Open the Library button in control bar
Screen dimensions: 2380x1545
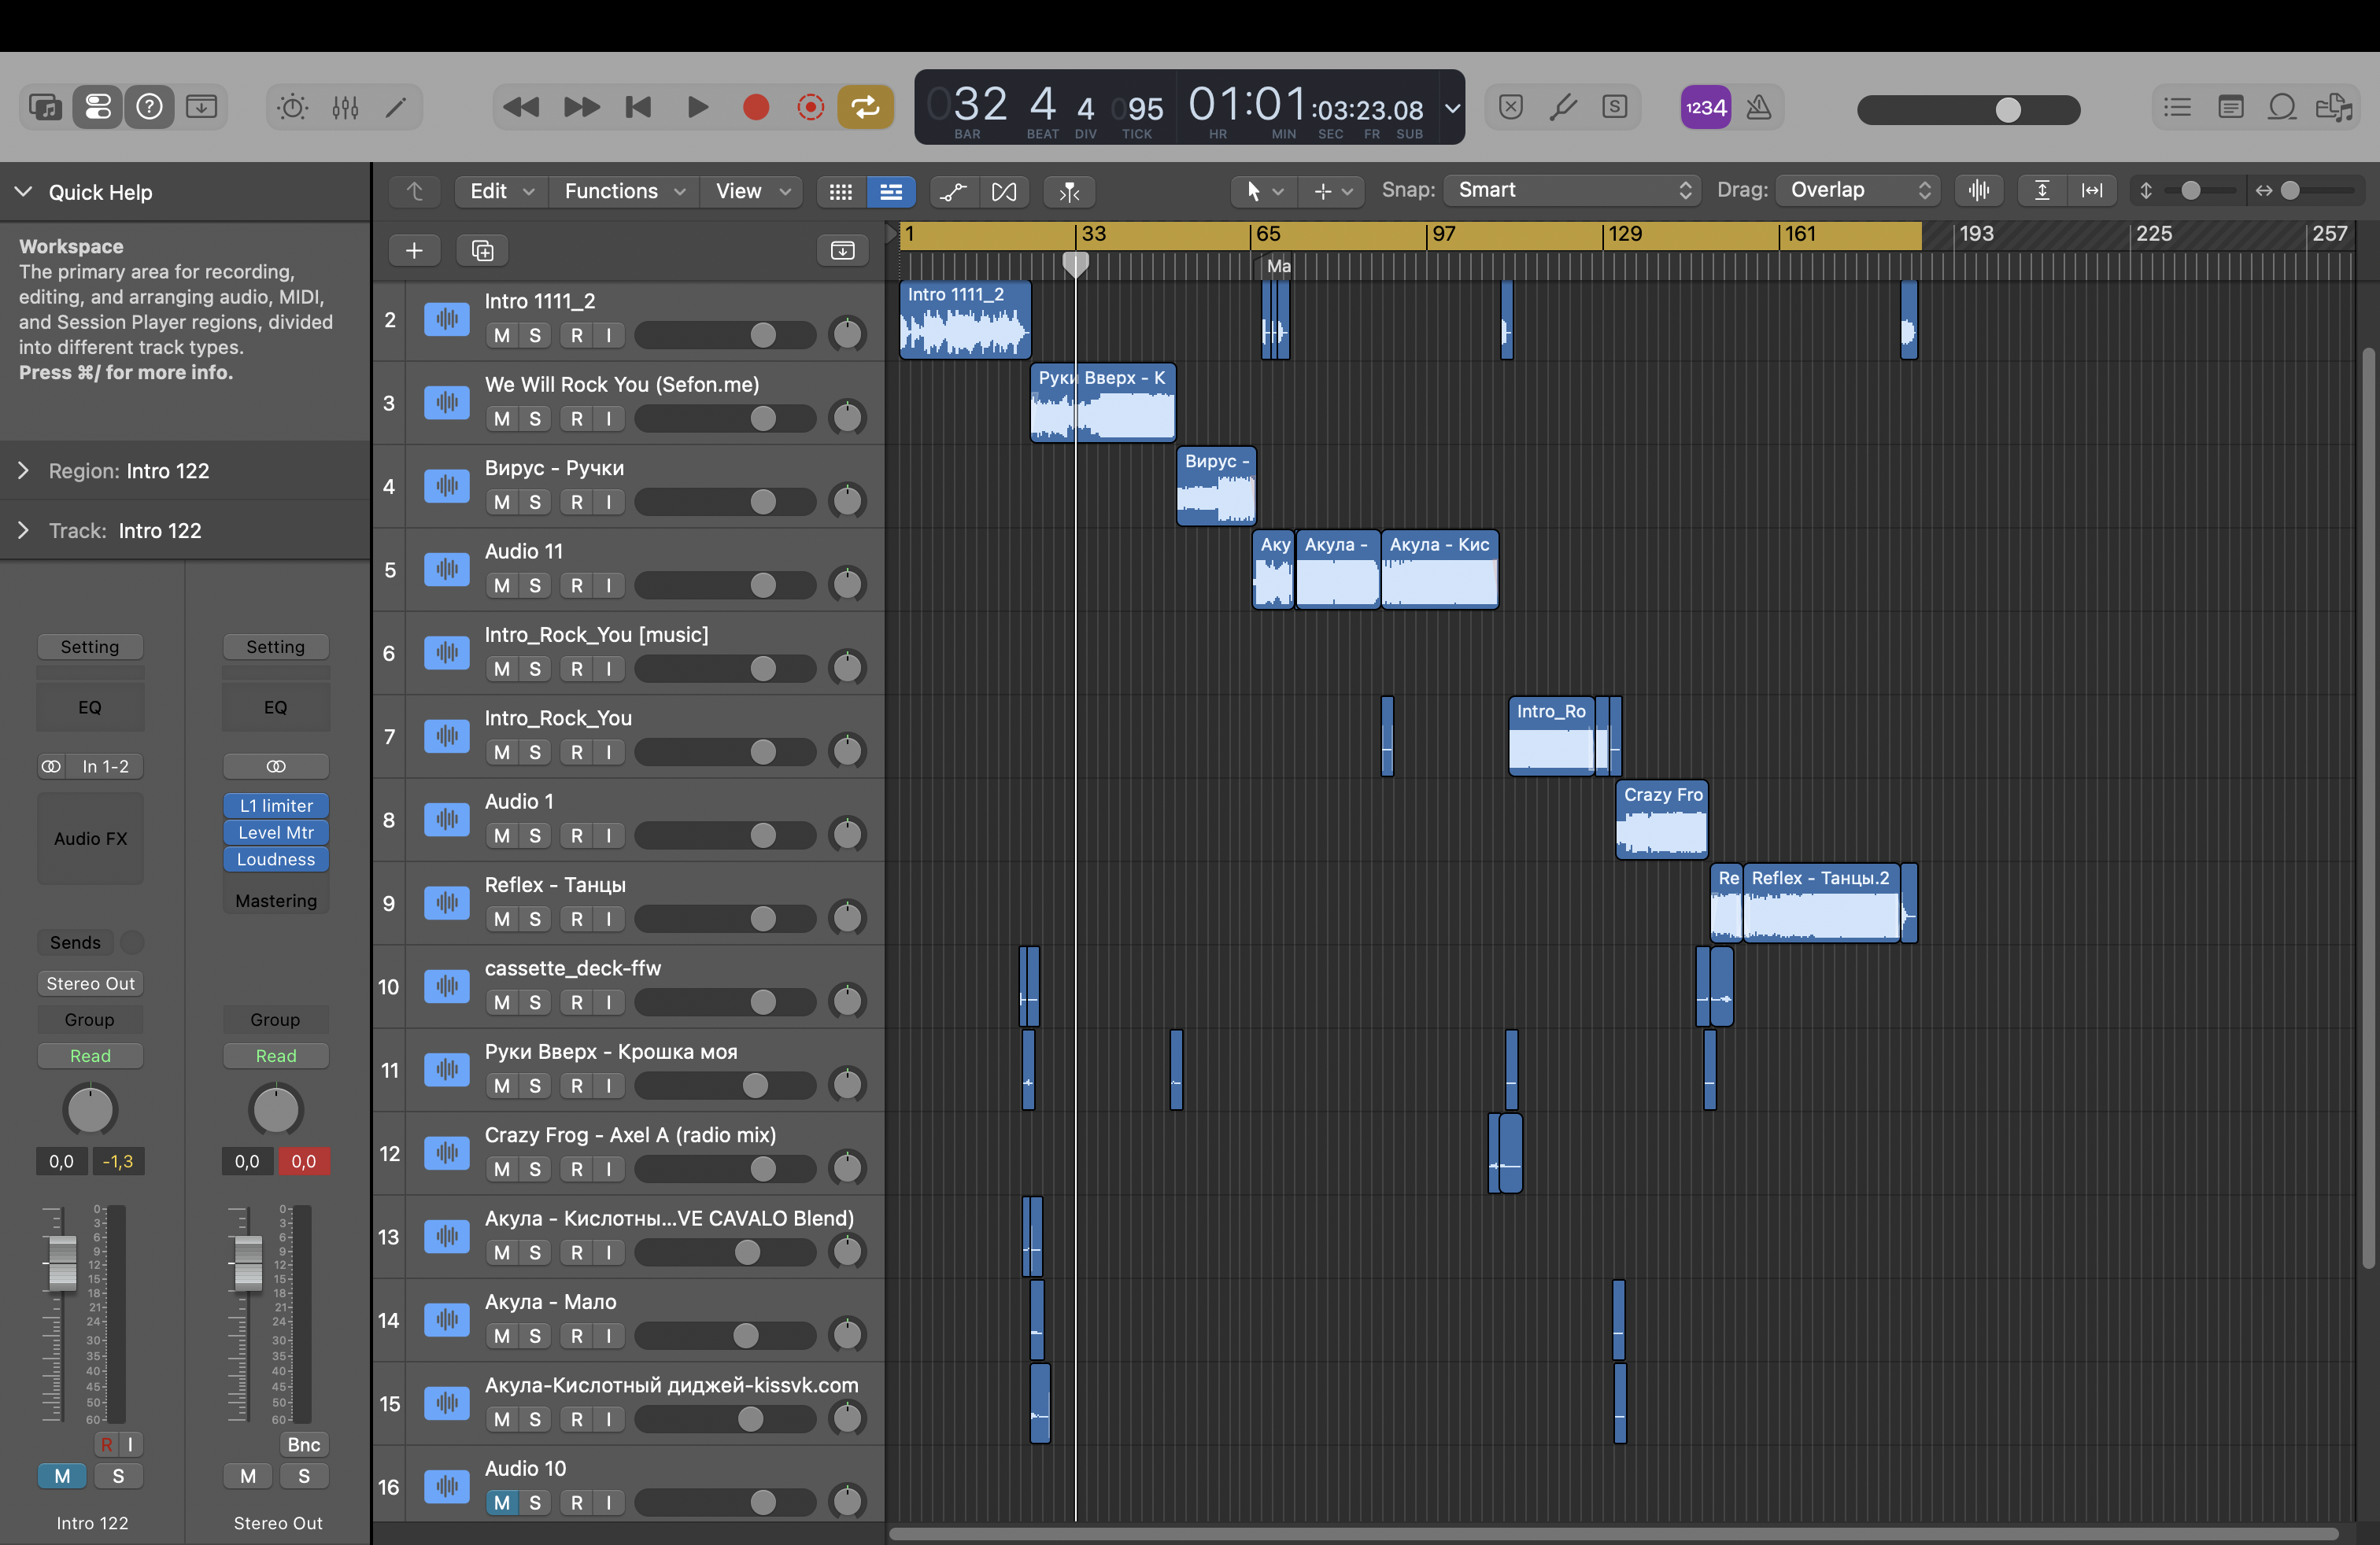tap(45, 107)
